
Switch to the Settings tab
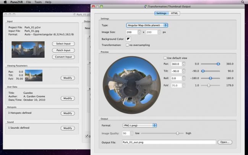(161, 13)
